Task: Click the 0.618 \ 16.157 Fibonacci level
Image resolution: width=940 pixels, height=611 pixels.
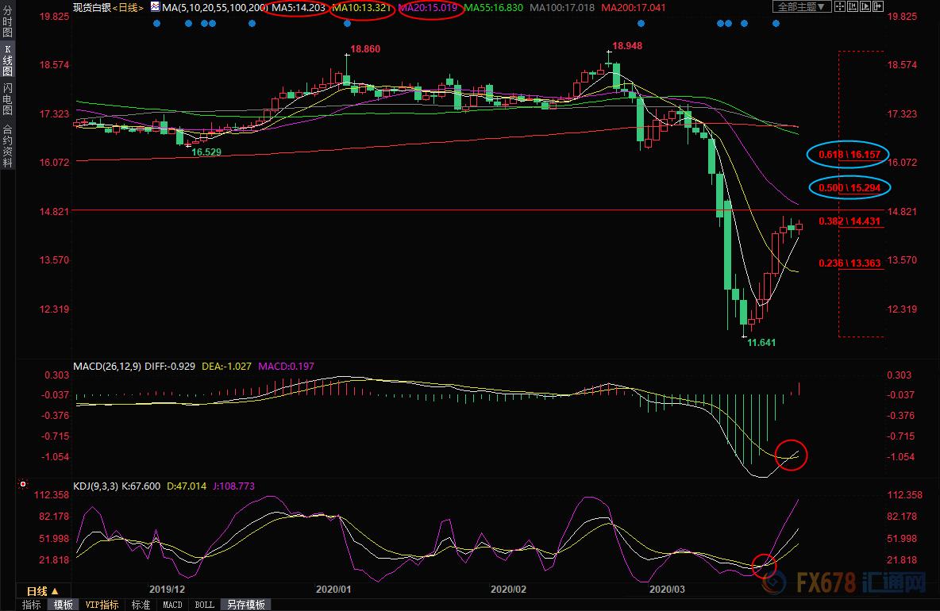Action: click(849, 155)
